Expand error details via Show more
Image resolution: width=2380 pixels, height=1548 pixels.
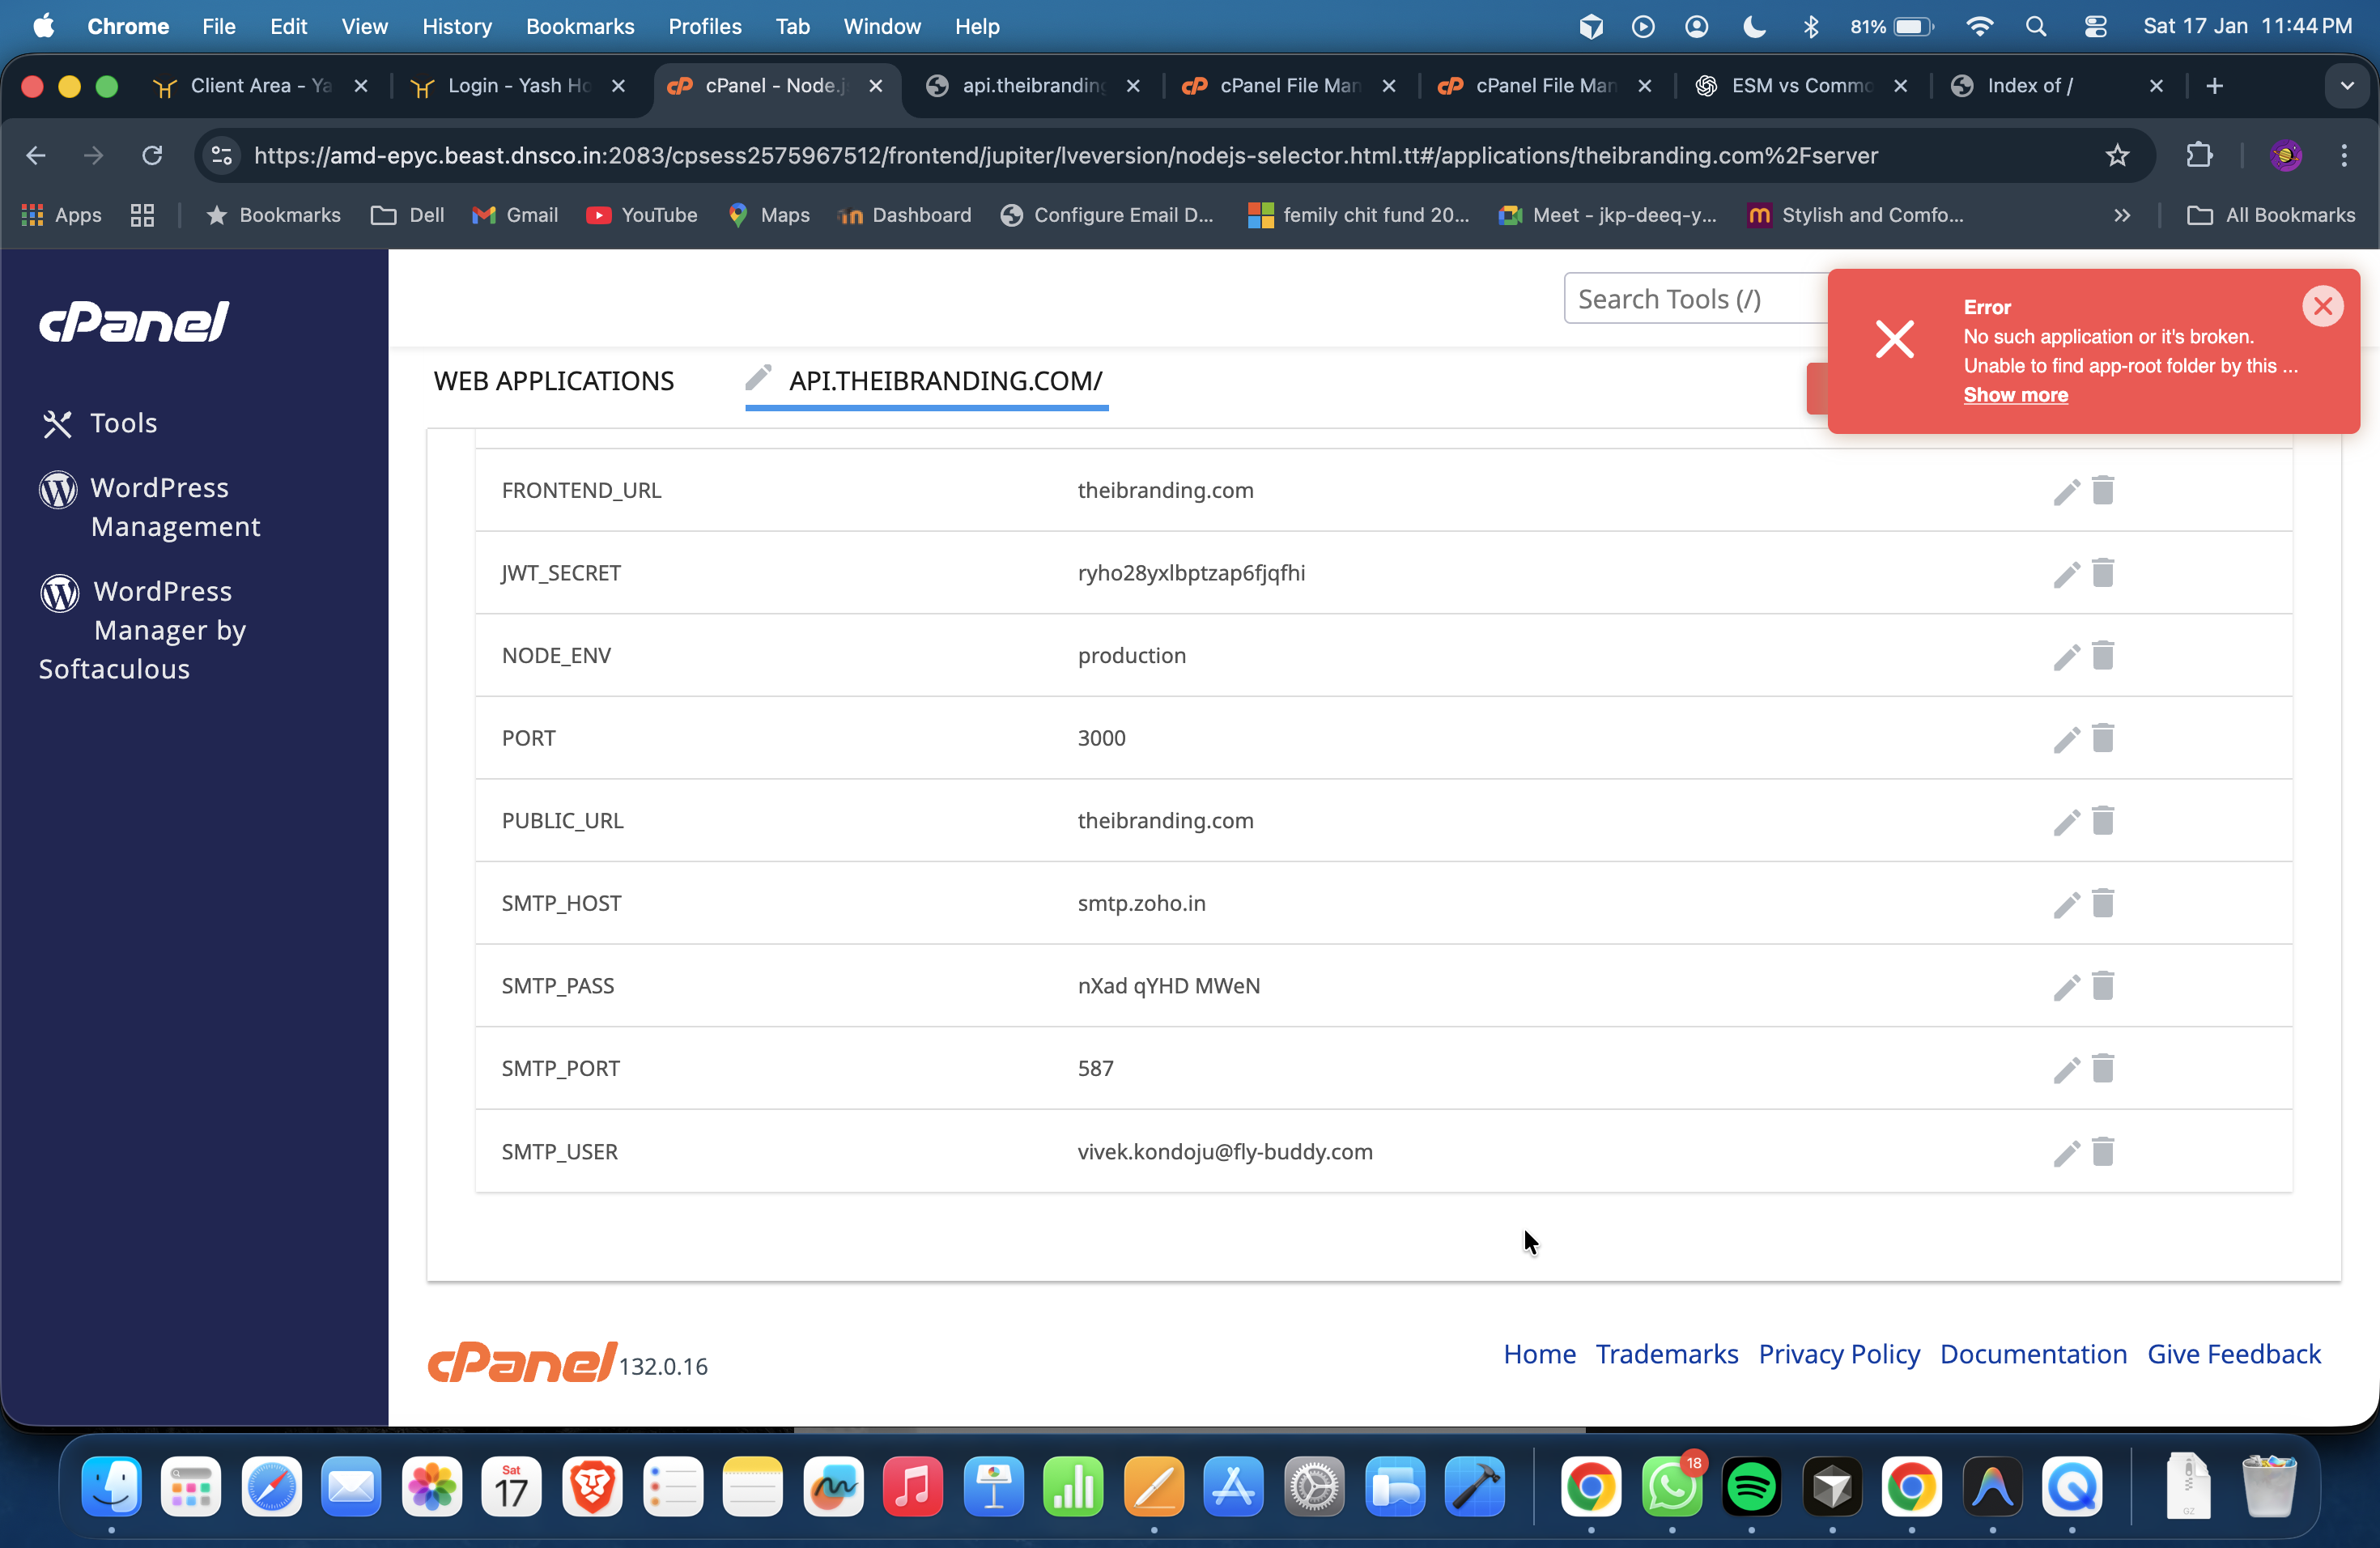[x=2015, y=395]
